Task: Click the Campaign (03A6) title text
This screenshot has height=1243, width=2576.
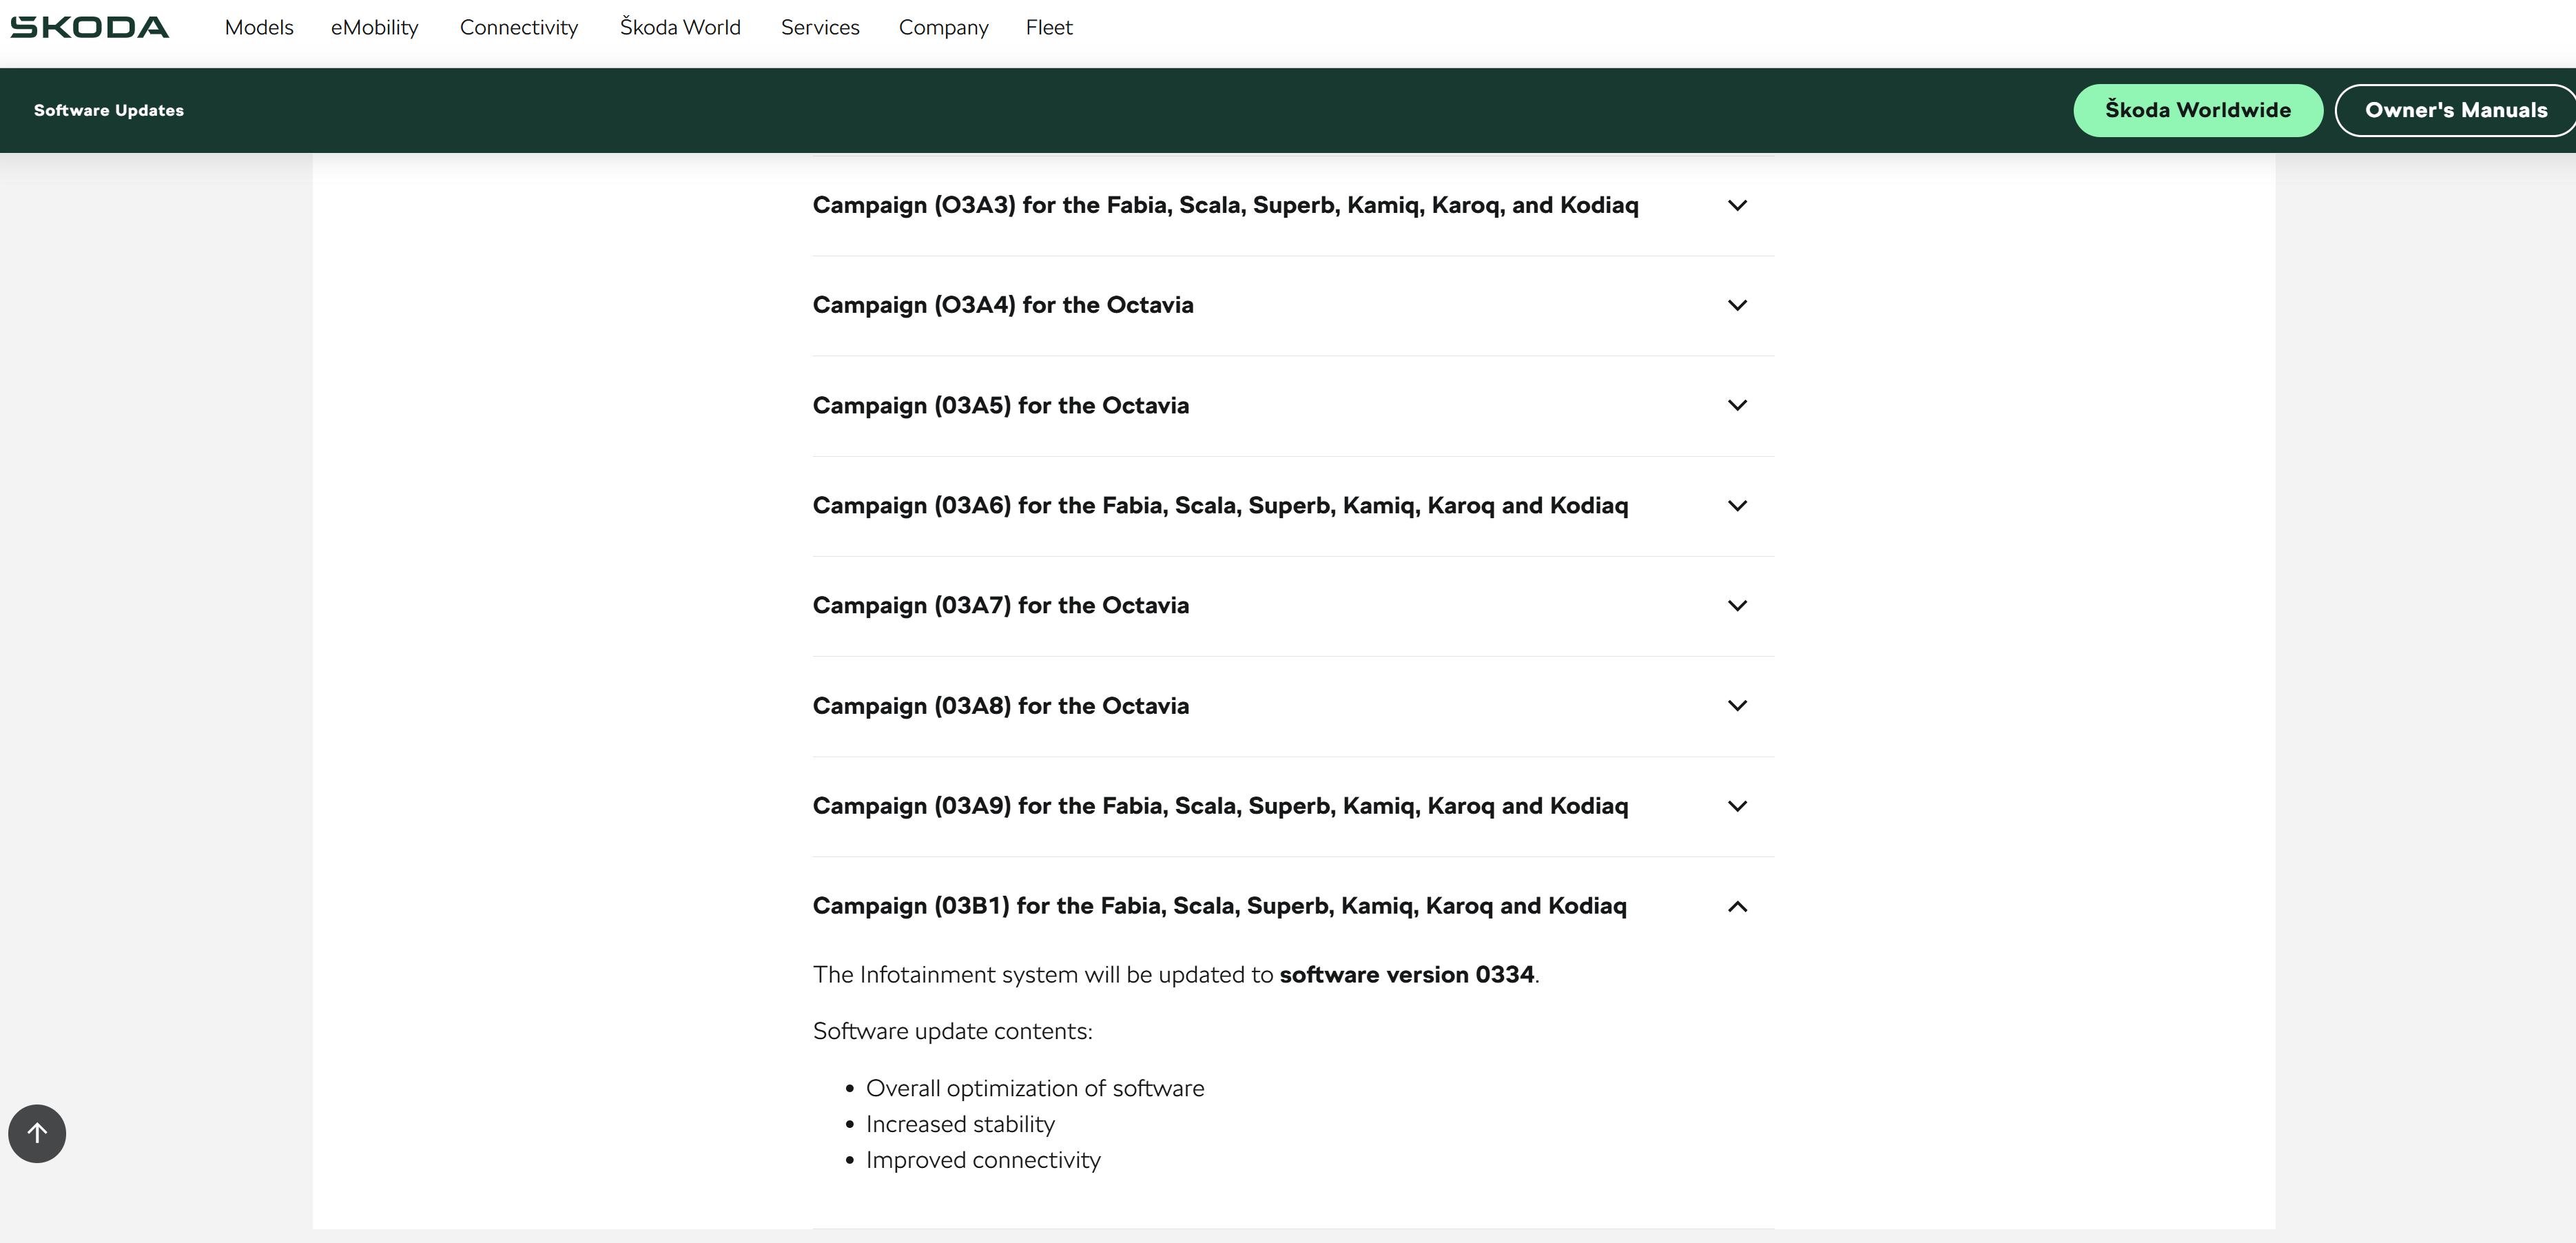Action: coord(1220,505)
